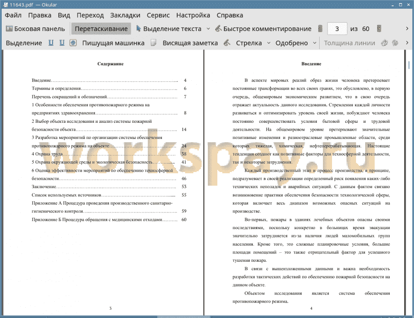Select the Одобрено stamp tool
Screen dimensions: 414x318
tap(291, 43)
